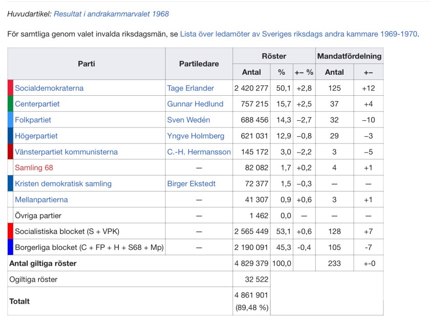Screen dimensions: 430x318
Task: Open Kristen demokratisk samling page
Action: click(x=63, y=183)
